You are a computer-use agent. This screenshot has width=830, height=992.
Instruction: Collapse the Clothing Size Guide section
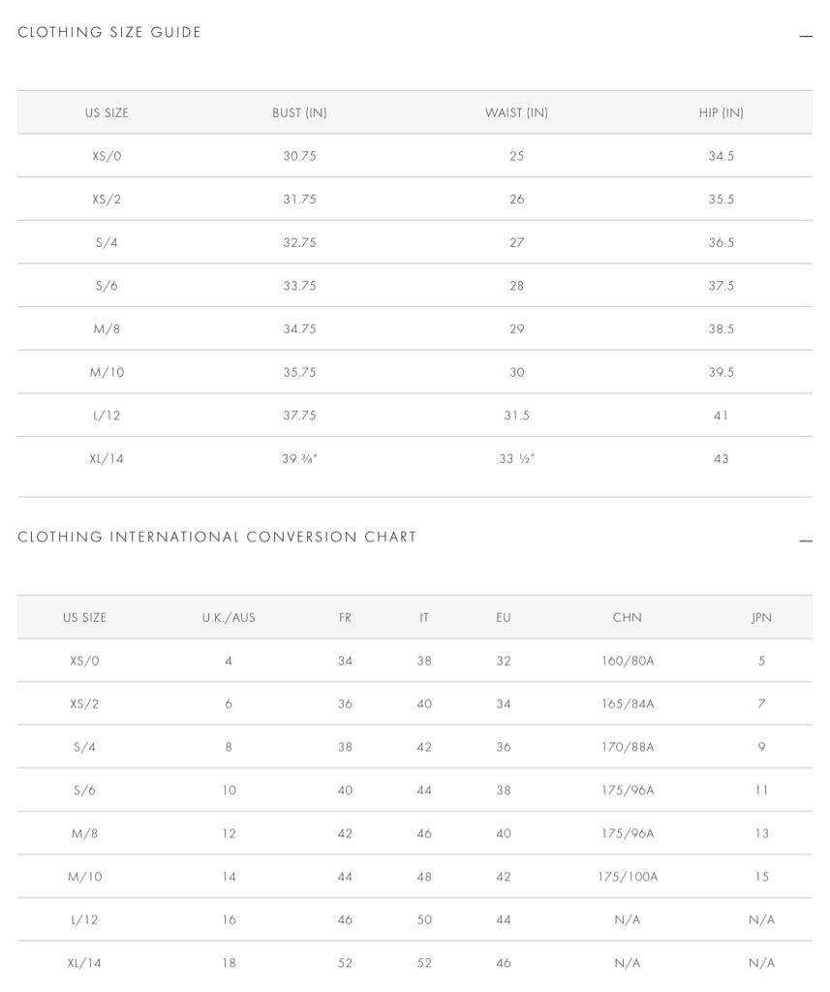point(805,37)
